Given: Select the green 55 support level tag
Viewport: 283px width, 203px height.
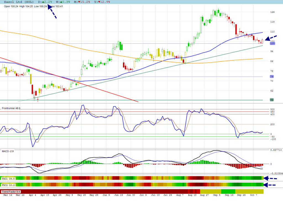Looking at the screenshot, I should click(x=272, y=100).
